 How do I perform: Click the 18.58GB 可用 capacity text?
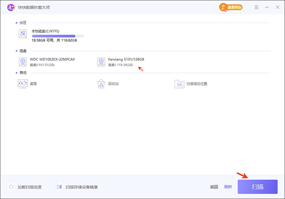coord(54,40)
